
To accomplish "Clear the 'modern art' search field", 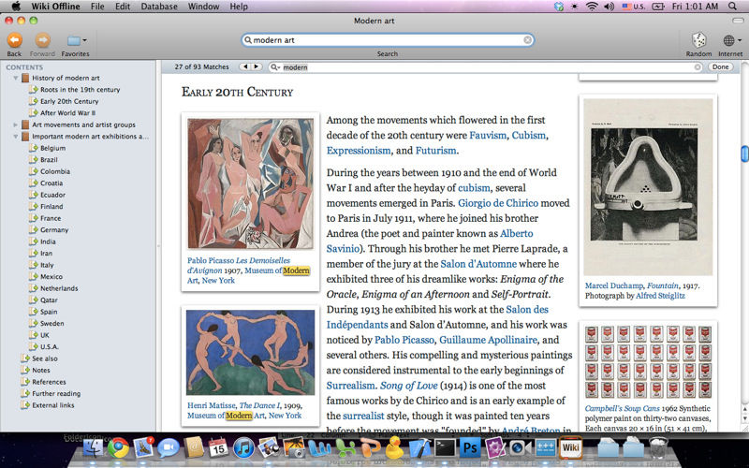I will [x=527, y=40].
